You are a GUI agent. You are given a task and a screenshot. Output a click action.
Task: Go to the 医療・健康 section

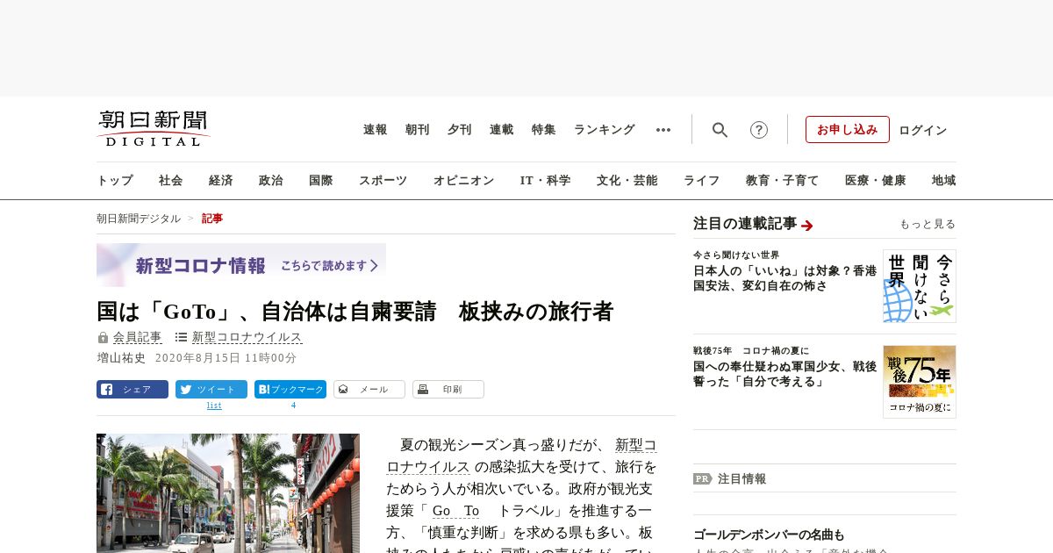pyautogui.click(x=876, y=181)
